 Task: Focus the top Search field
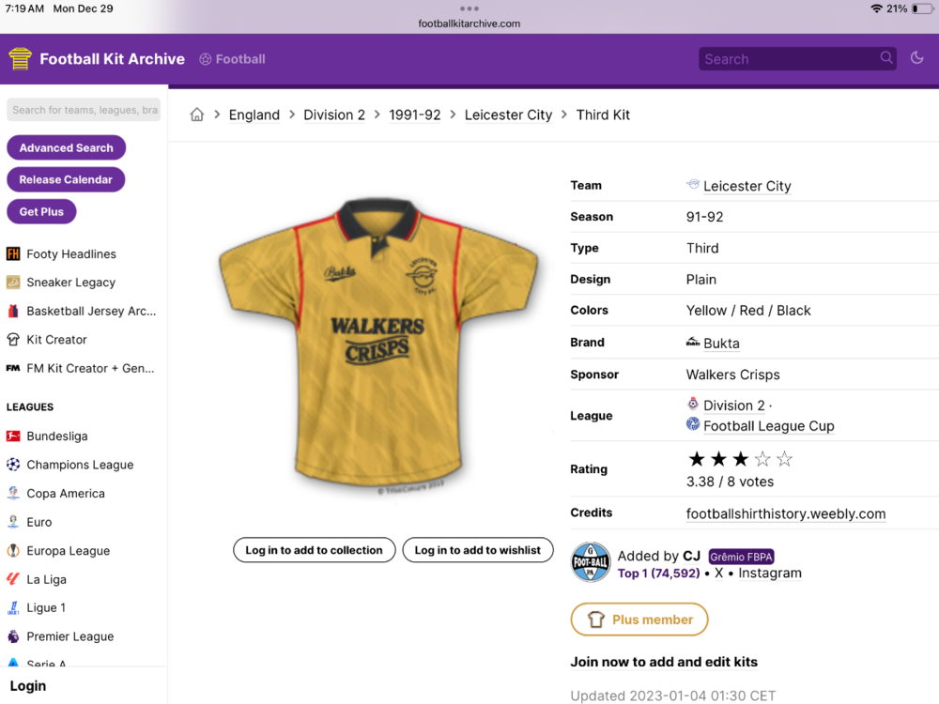(797, 58)
